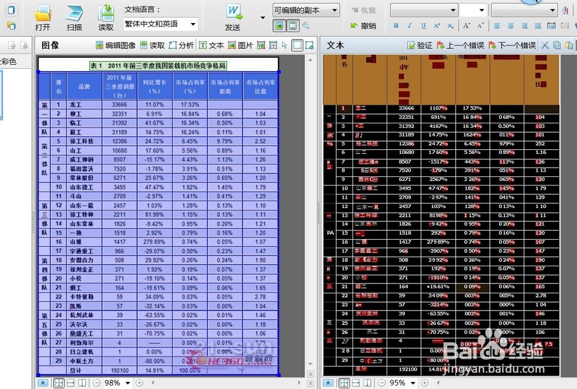Move page up arrow in pages panel

tap(12, 45)
